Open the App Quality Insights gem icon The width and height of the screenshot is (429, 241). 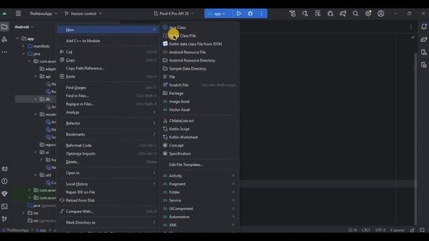5,193
